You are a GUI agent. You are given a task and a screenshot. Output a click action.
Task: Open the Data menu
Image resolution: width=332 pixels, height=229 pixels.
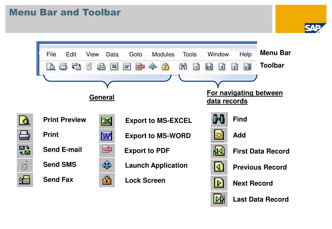coord(112,54)
